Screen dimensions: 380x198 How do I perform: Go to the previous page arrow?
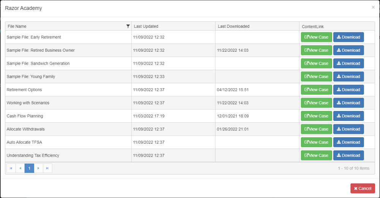click(20, 168)
